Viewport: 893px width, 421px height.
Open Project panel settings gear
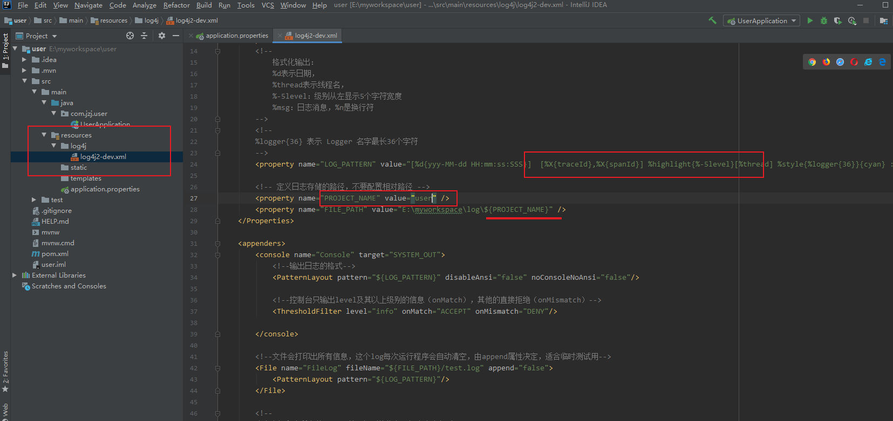click(162, 36)
